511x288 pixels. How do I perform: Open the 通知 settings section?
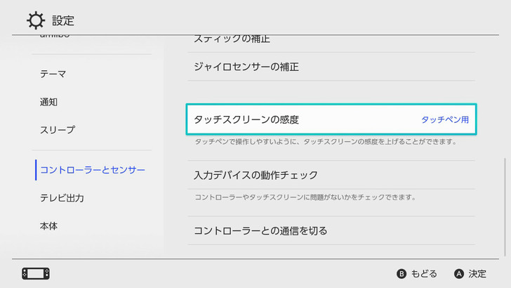click(x=48, y=102)
